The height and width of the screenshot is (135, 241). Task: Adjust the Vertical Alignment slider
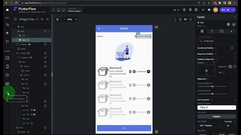(x=212, y=94)
